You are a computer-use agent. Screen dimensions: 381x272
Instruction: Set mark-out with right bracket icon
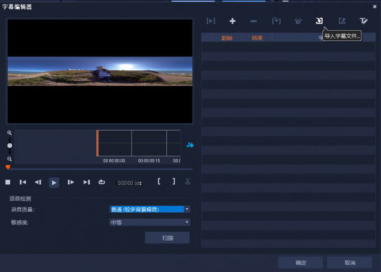coord(173,181)
